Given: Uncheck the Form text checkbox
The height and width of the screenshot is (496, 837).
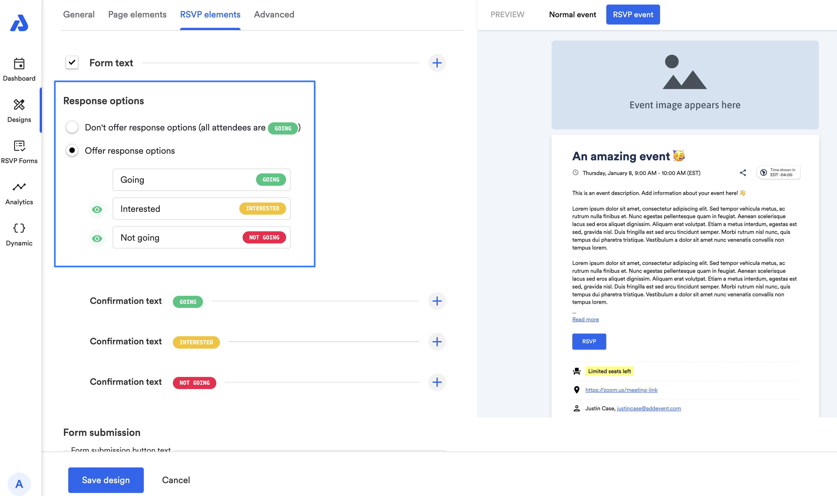Looking at the screenshot, I should [x=72, y=62].
